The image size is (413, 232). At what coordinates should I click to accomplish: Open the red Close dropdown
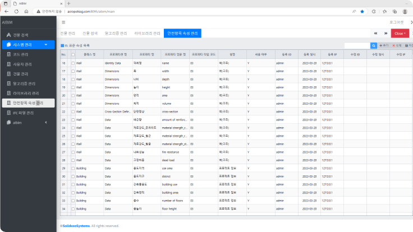400,34
